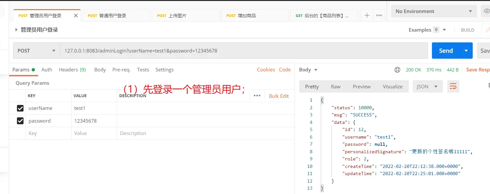Image resolution: width=490 pixels, height=194 pixels.
Task: Click the password key cell
Action: coord(48,121)
